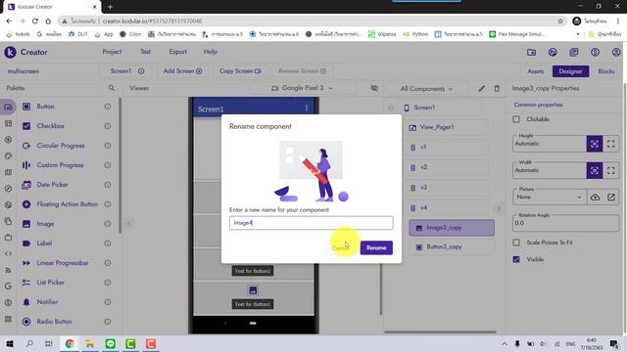Select Screen1 in component tree
The height and width of the screenshot is (352, 627).
click(x=440, y=108)
